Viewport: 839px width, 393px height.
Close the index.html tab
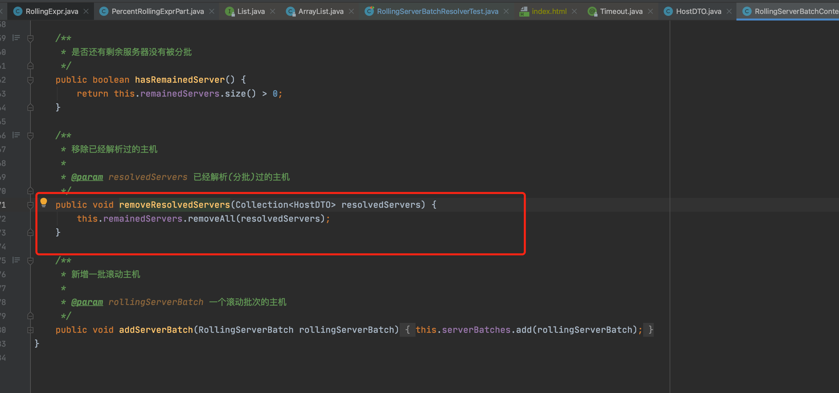tap(574, 11)
